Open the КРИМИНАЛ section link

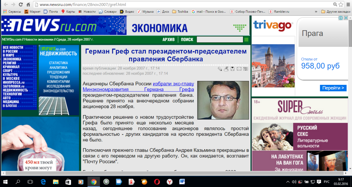(11, 67)
